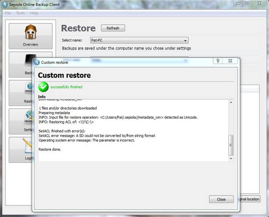
Task: Open the Tools menu
Action: click(20, 13)
